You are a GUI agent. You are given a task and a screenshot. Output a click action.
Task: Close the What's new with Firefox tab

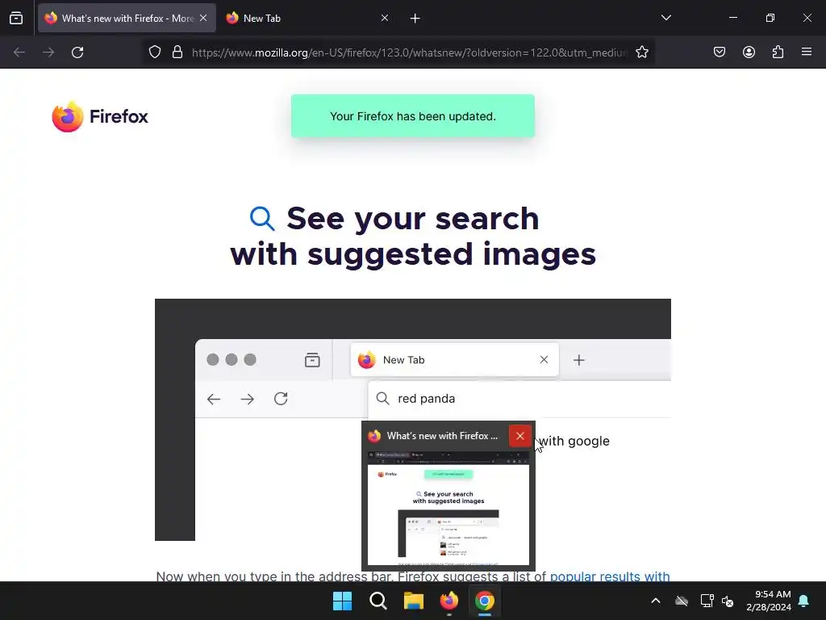pos(203,18)
